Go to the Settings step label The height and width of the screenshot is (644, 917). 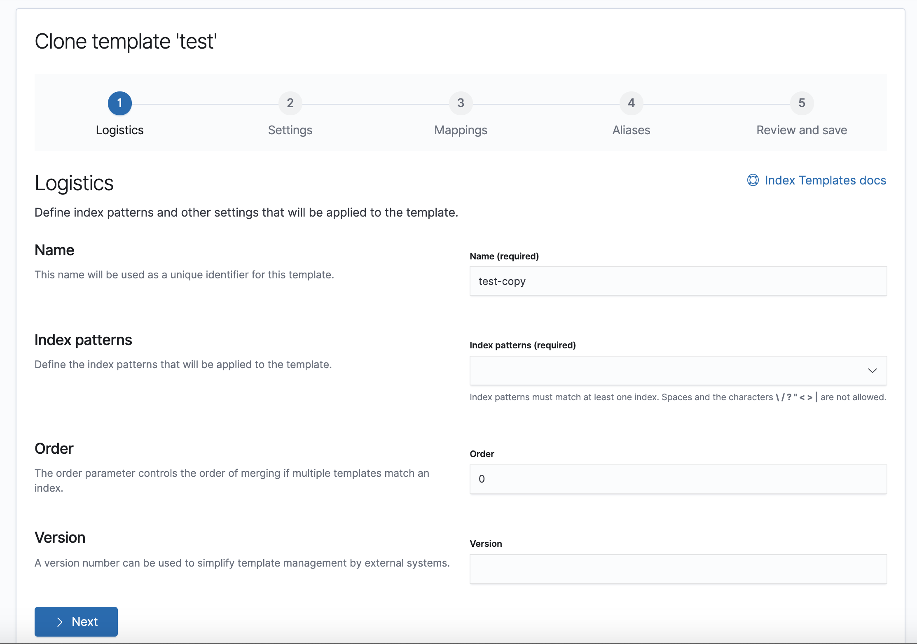(290, 130)
